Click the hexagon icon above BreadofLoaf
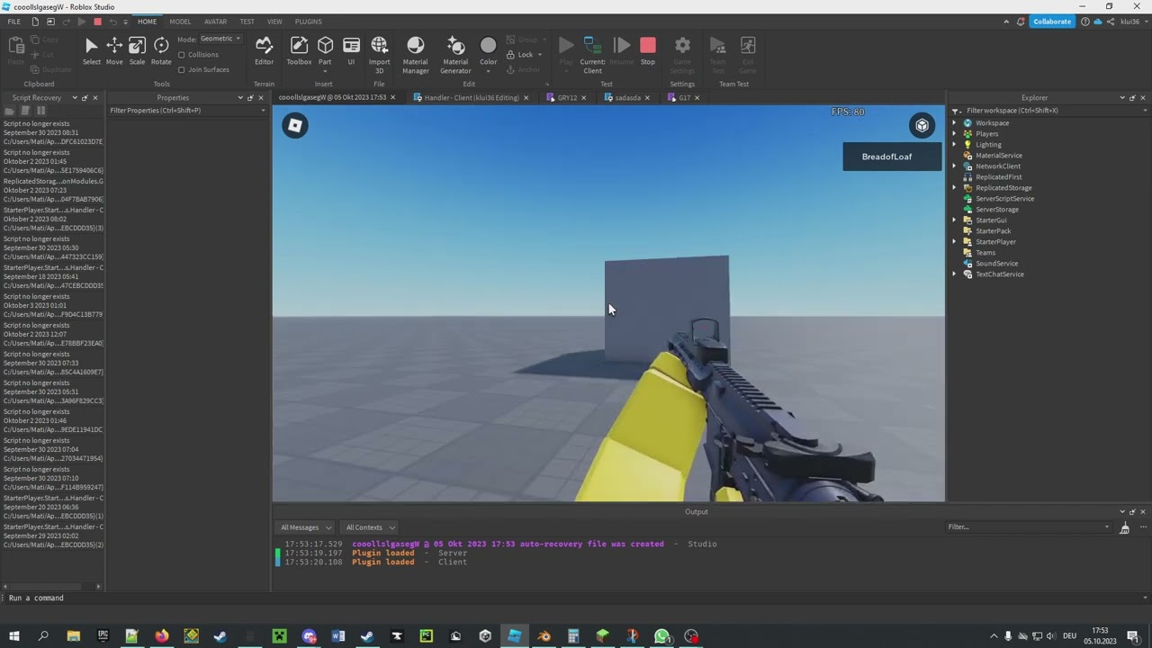The height and width of the screenshot is (648, 1152). [922, 126]
